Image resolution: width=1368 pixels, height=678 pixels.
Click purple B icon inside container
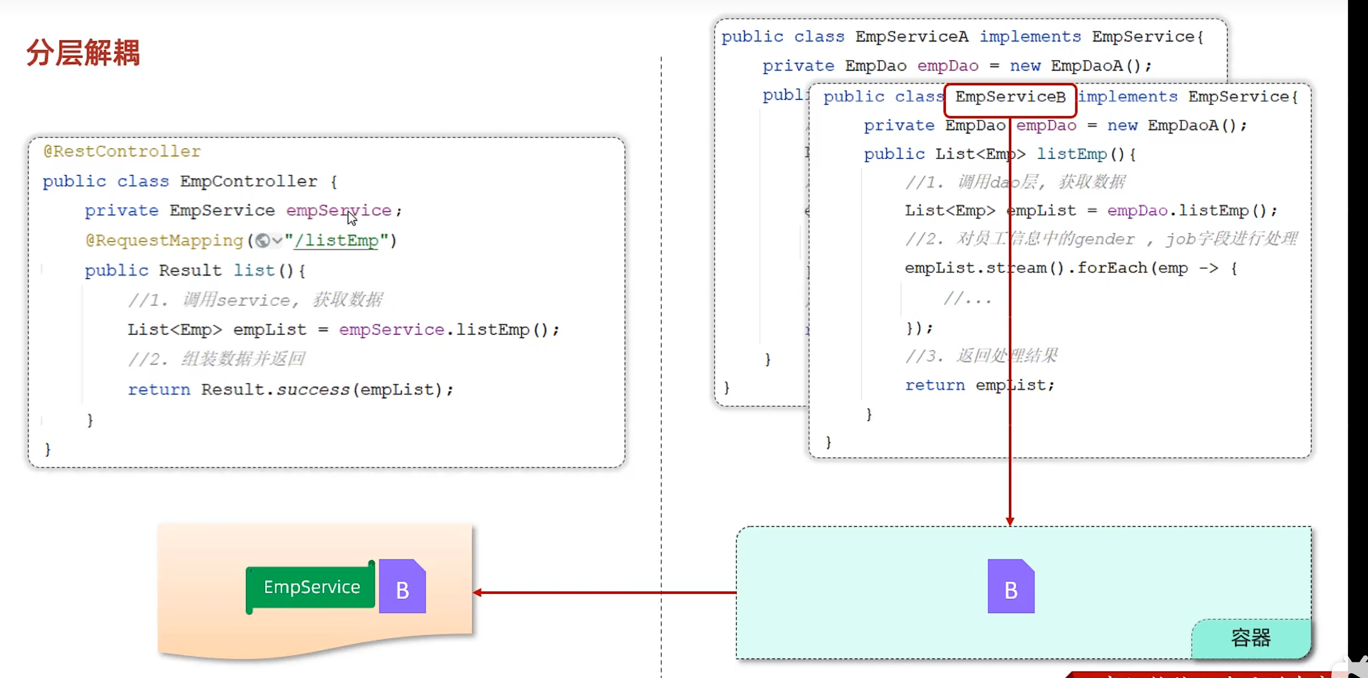(1011, 587)
